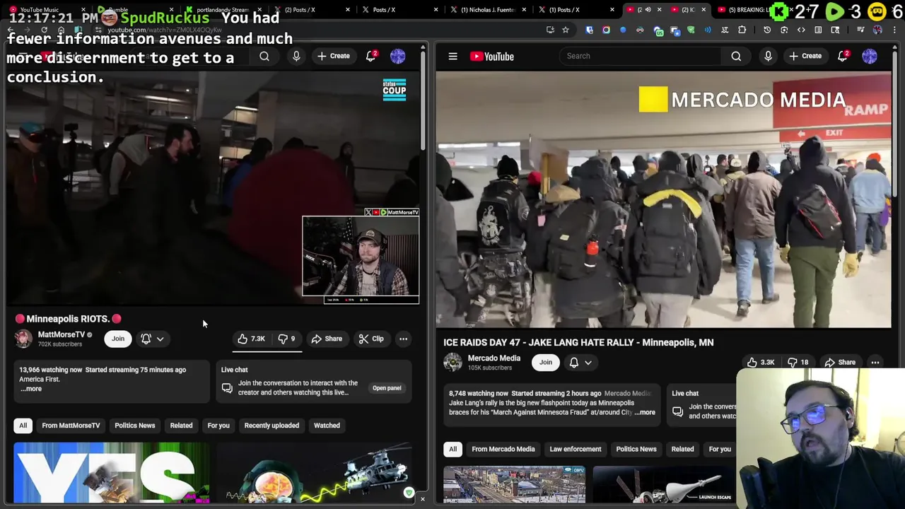Click the Search field in right YouTube window
Screen dimensions: 905x509
pyautogui.click(x=640, y=56)
